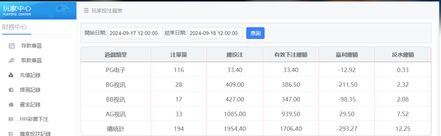Click valid bet 386.50 in BG视讯 row
Screen dimensions: 441x136
(291, 85)
